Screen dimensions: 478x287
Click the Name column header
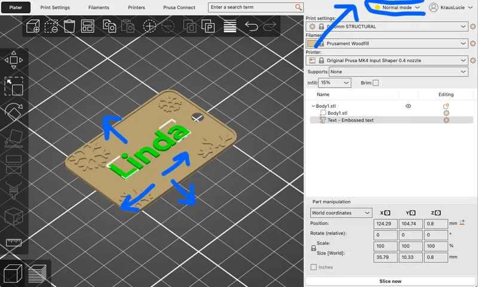click(323, 94)
